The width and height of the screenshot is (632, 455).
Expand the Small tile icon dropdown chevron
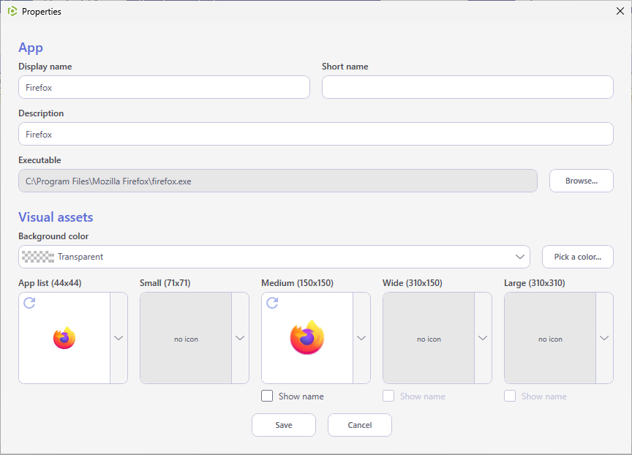click(x=240, y=338)
